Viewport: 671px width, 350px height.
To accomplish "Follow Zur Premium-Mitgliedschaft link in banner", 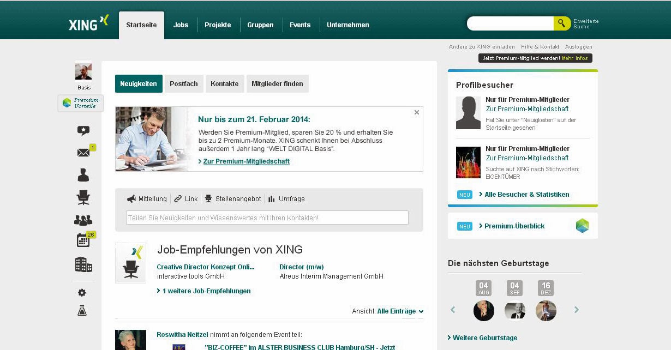I will (x=246, y=161).
